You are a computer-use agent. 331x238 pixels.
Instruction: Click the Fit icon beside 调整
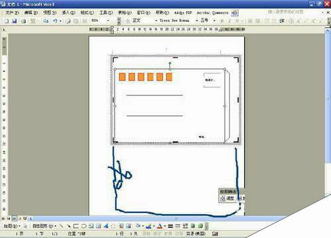(x=223, y=198)
